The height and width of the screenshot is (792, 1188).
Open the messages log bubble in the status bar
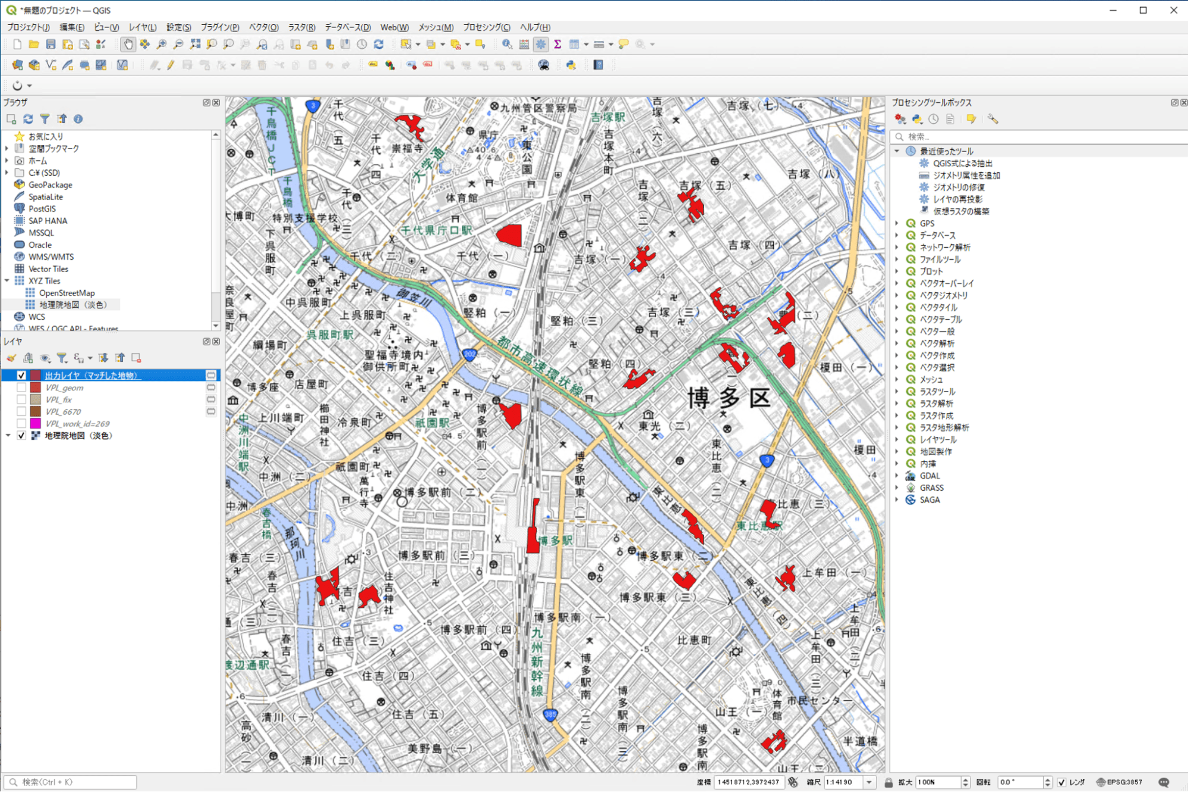pyautogui.click(x=1164, y=782)
